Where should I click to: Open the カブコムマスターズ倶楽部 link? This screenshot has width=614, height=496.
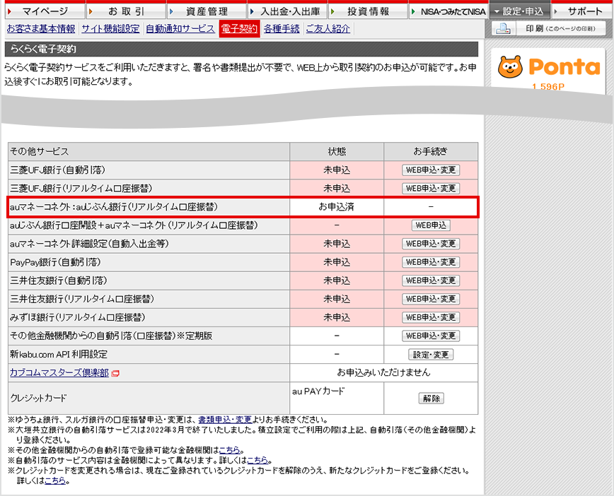[59, 372]
